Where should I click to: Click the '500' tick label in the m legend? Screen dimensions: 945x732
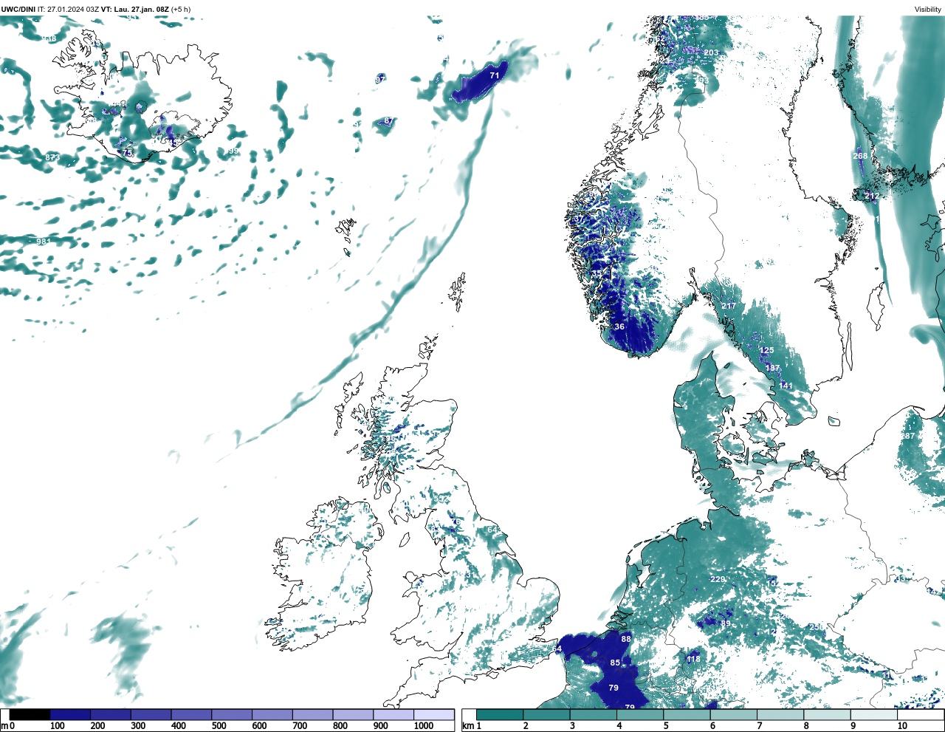[219, 726]
